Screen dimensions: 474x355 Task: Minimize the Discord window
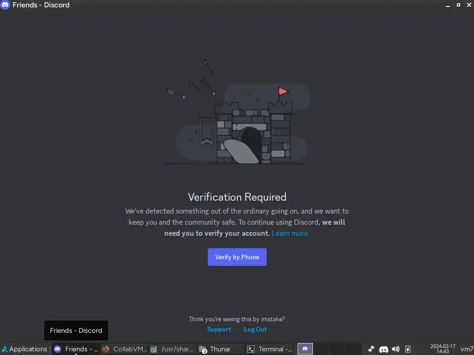point(448,5)
